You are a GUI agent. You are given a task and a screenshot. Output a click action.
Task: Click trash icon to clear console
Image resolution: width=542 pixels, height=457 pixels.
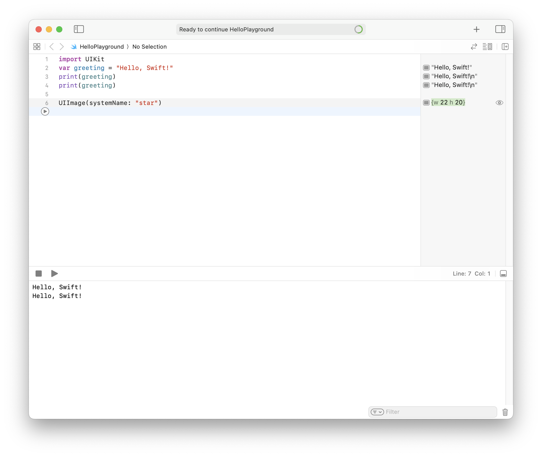[505, 412]
